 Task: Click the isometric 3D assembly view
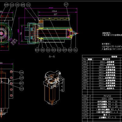click(54, 88)
